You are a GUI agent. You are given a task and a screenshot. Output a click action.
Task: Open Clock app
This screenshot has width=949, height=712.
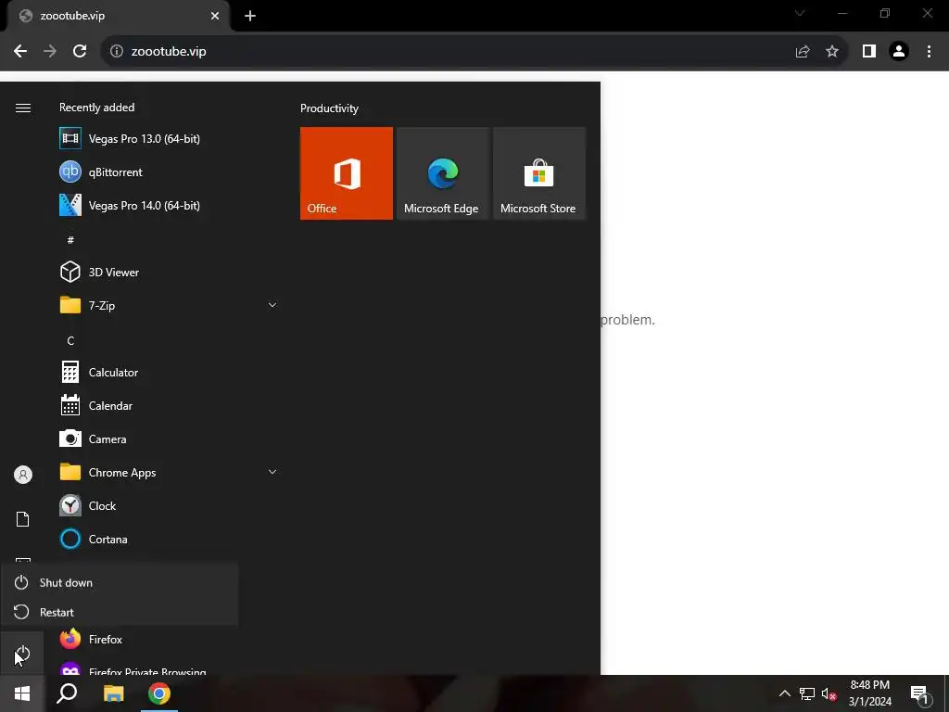[170, 505]
